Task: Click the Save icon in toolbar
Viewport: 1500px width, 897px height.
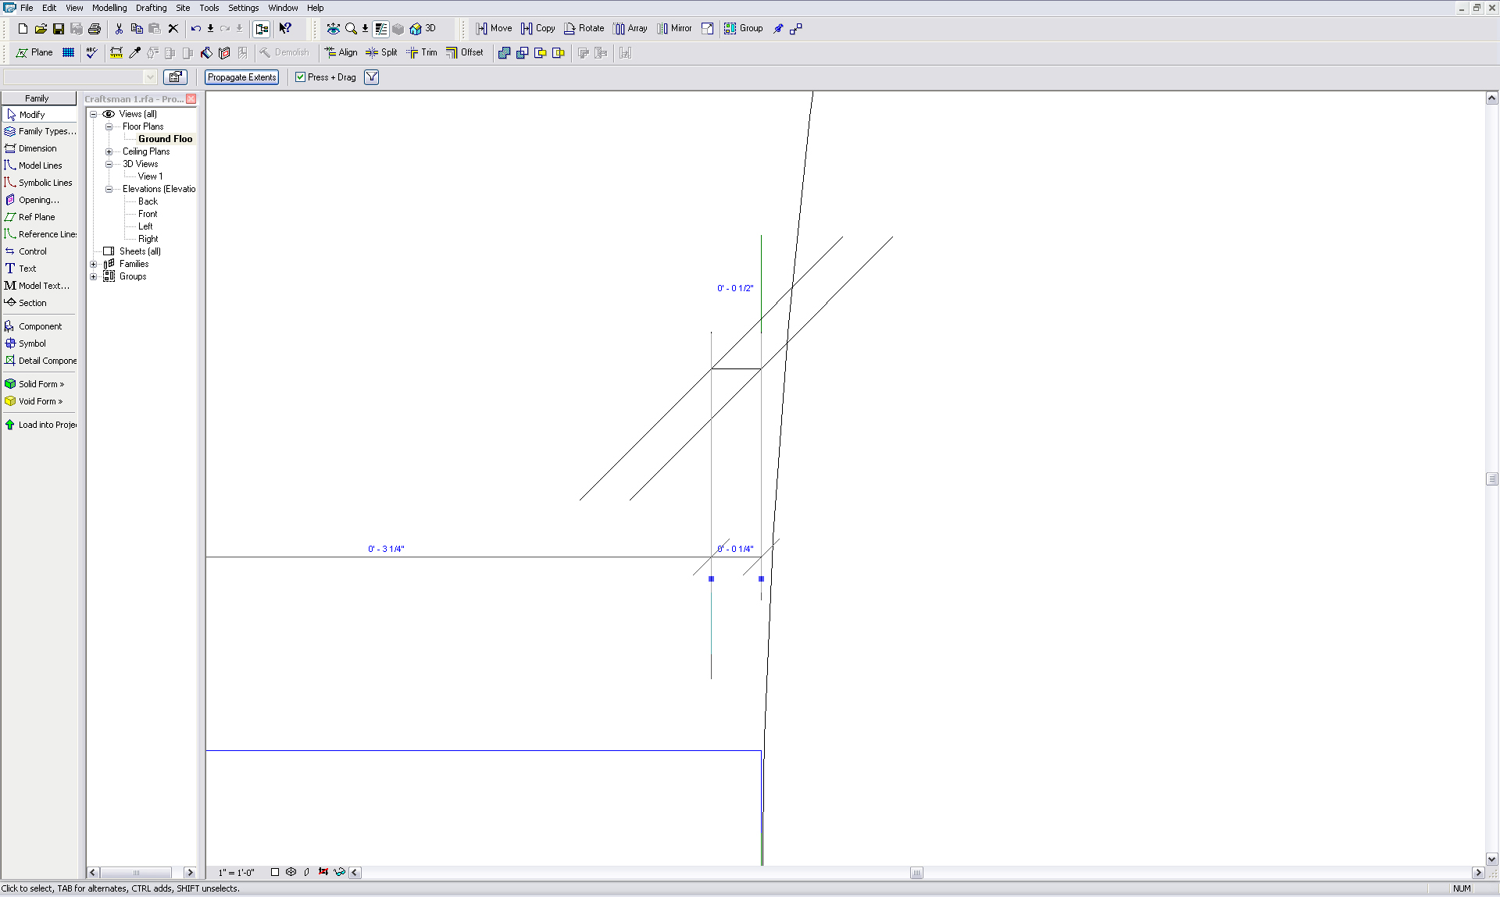Action: click(x=59, y=29)
